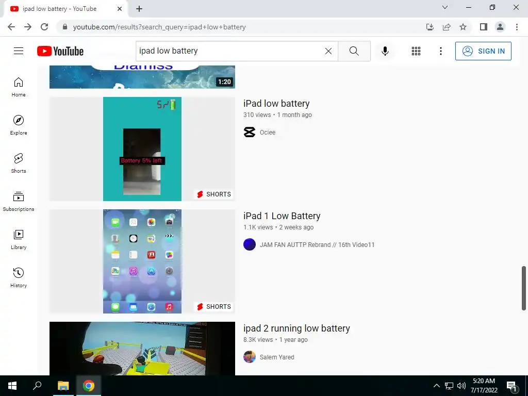Play the 'ipad 2 running low battery' thumbnail
528x396 pixels.
click(x=142, y=349)
